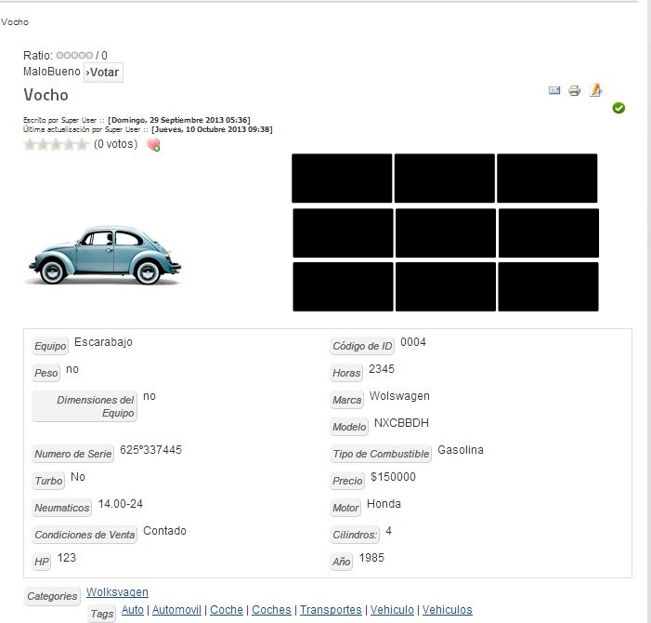
Task: Add to favorites with heart icon
Action: click(153, 144)
